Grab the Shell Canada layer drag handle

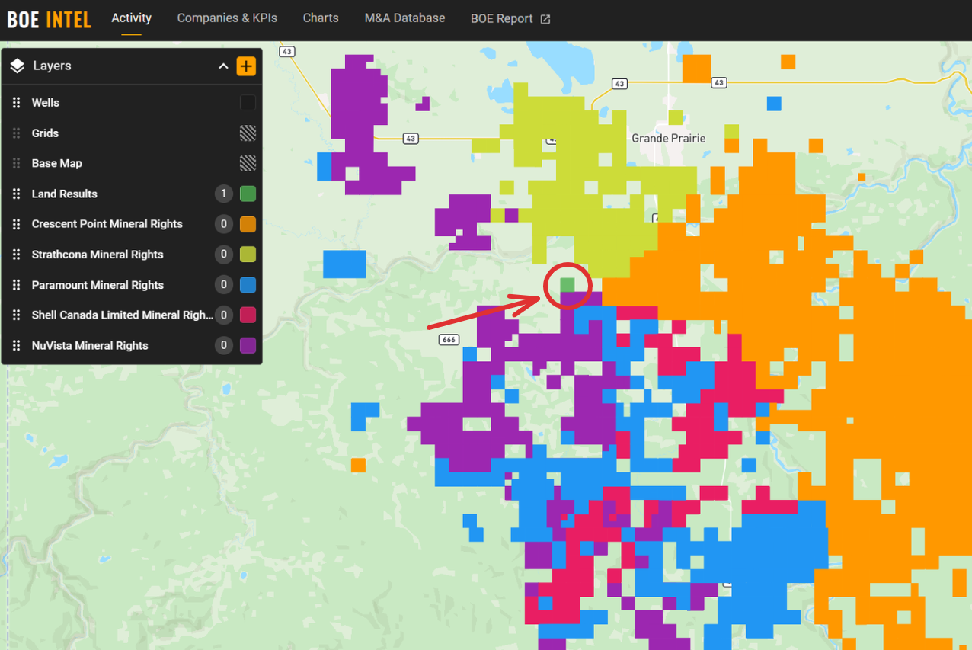[17, 315]
